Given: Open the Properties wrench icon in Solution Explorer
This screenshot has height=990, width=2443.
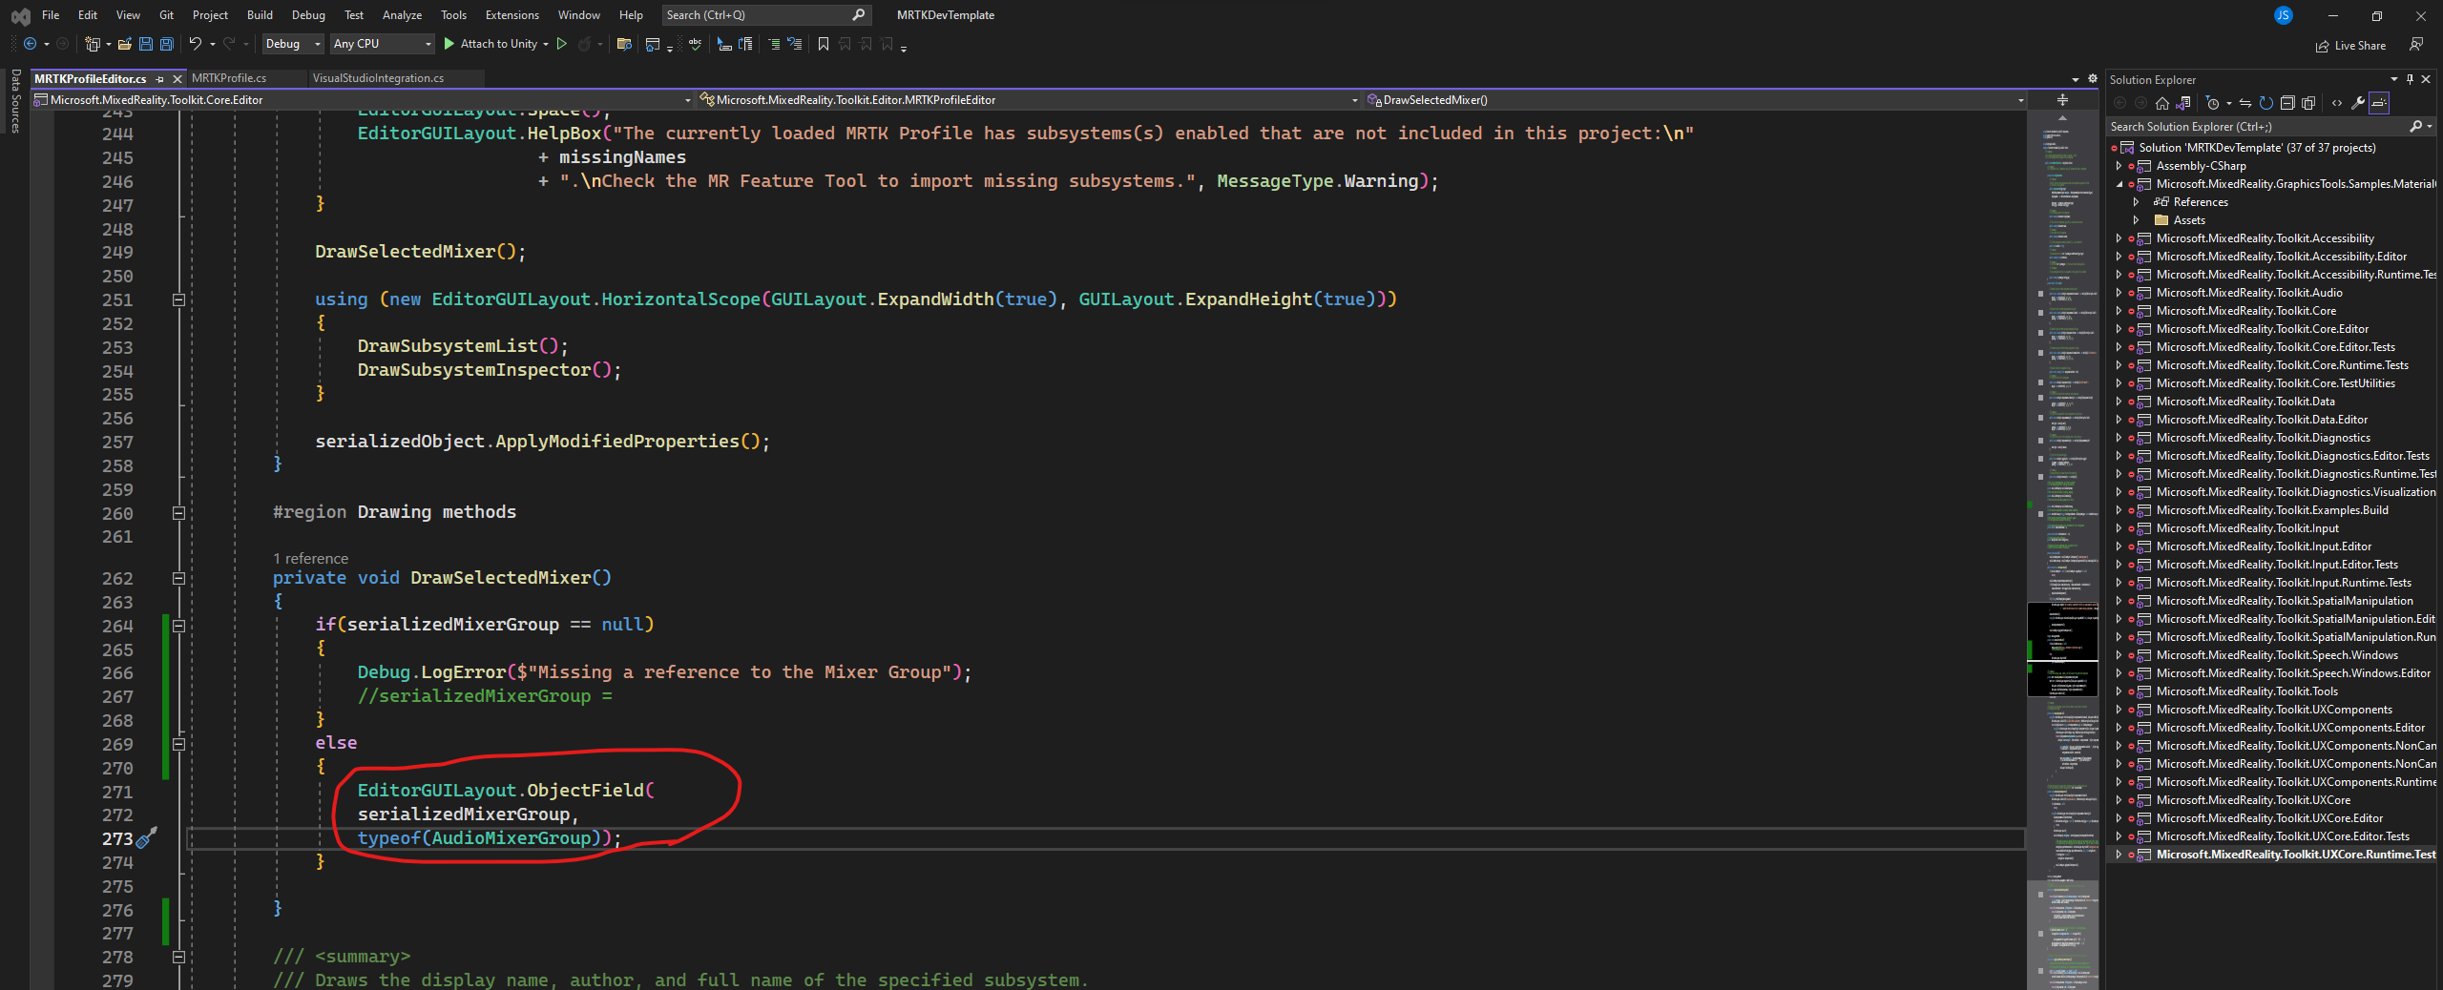Looking at the screenshot, I should [2357, 103].
